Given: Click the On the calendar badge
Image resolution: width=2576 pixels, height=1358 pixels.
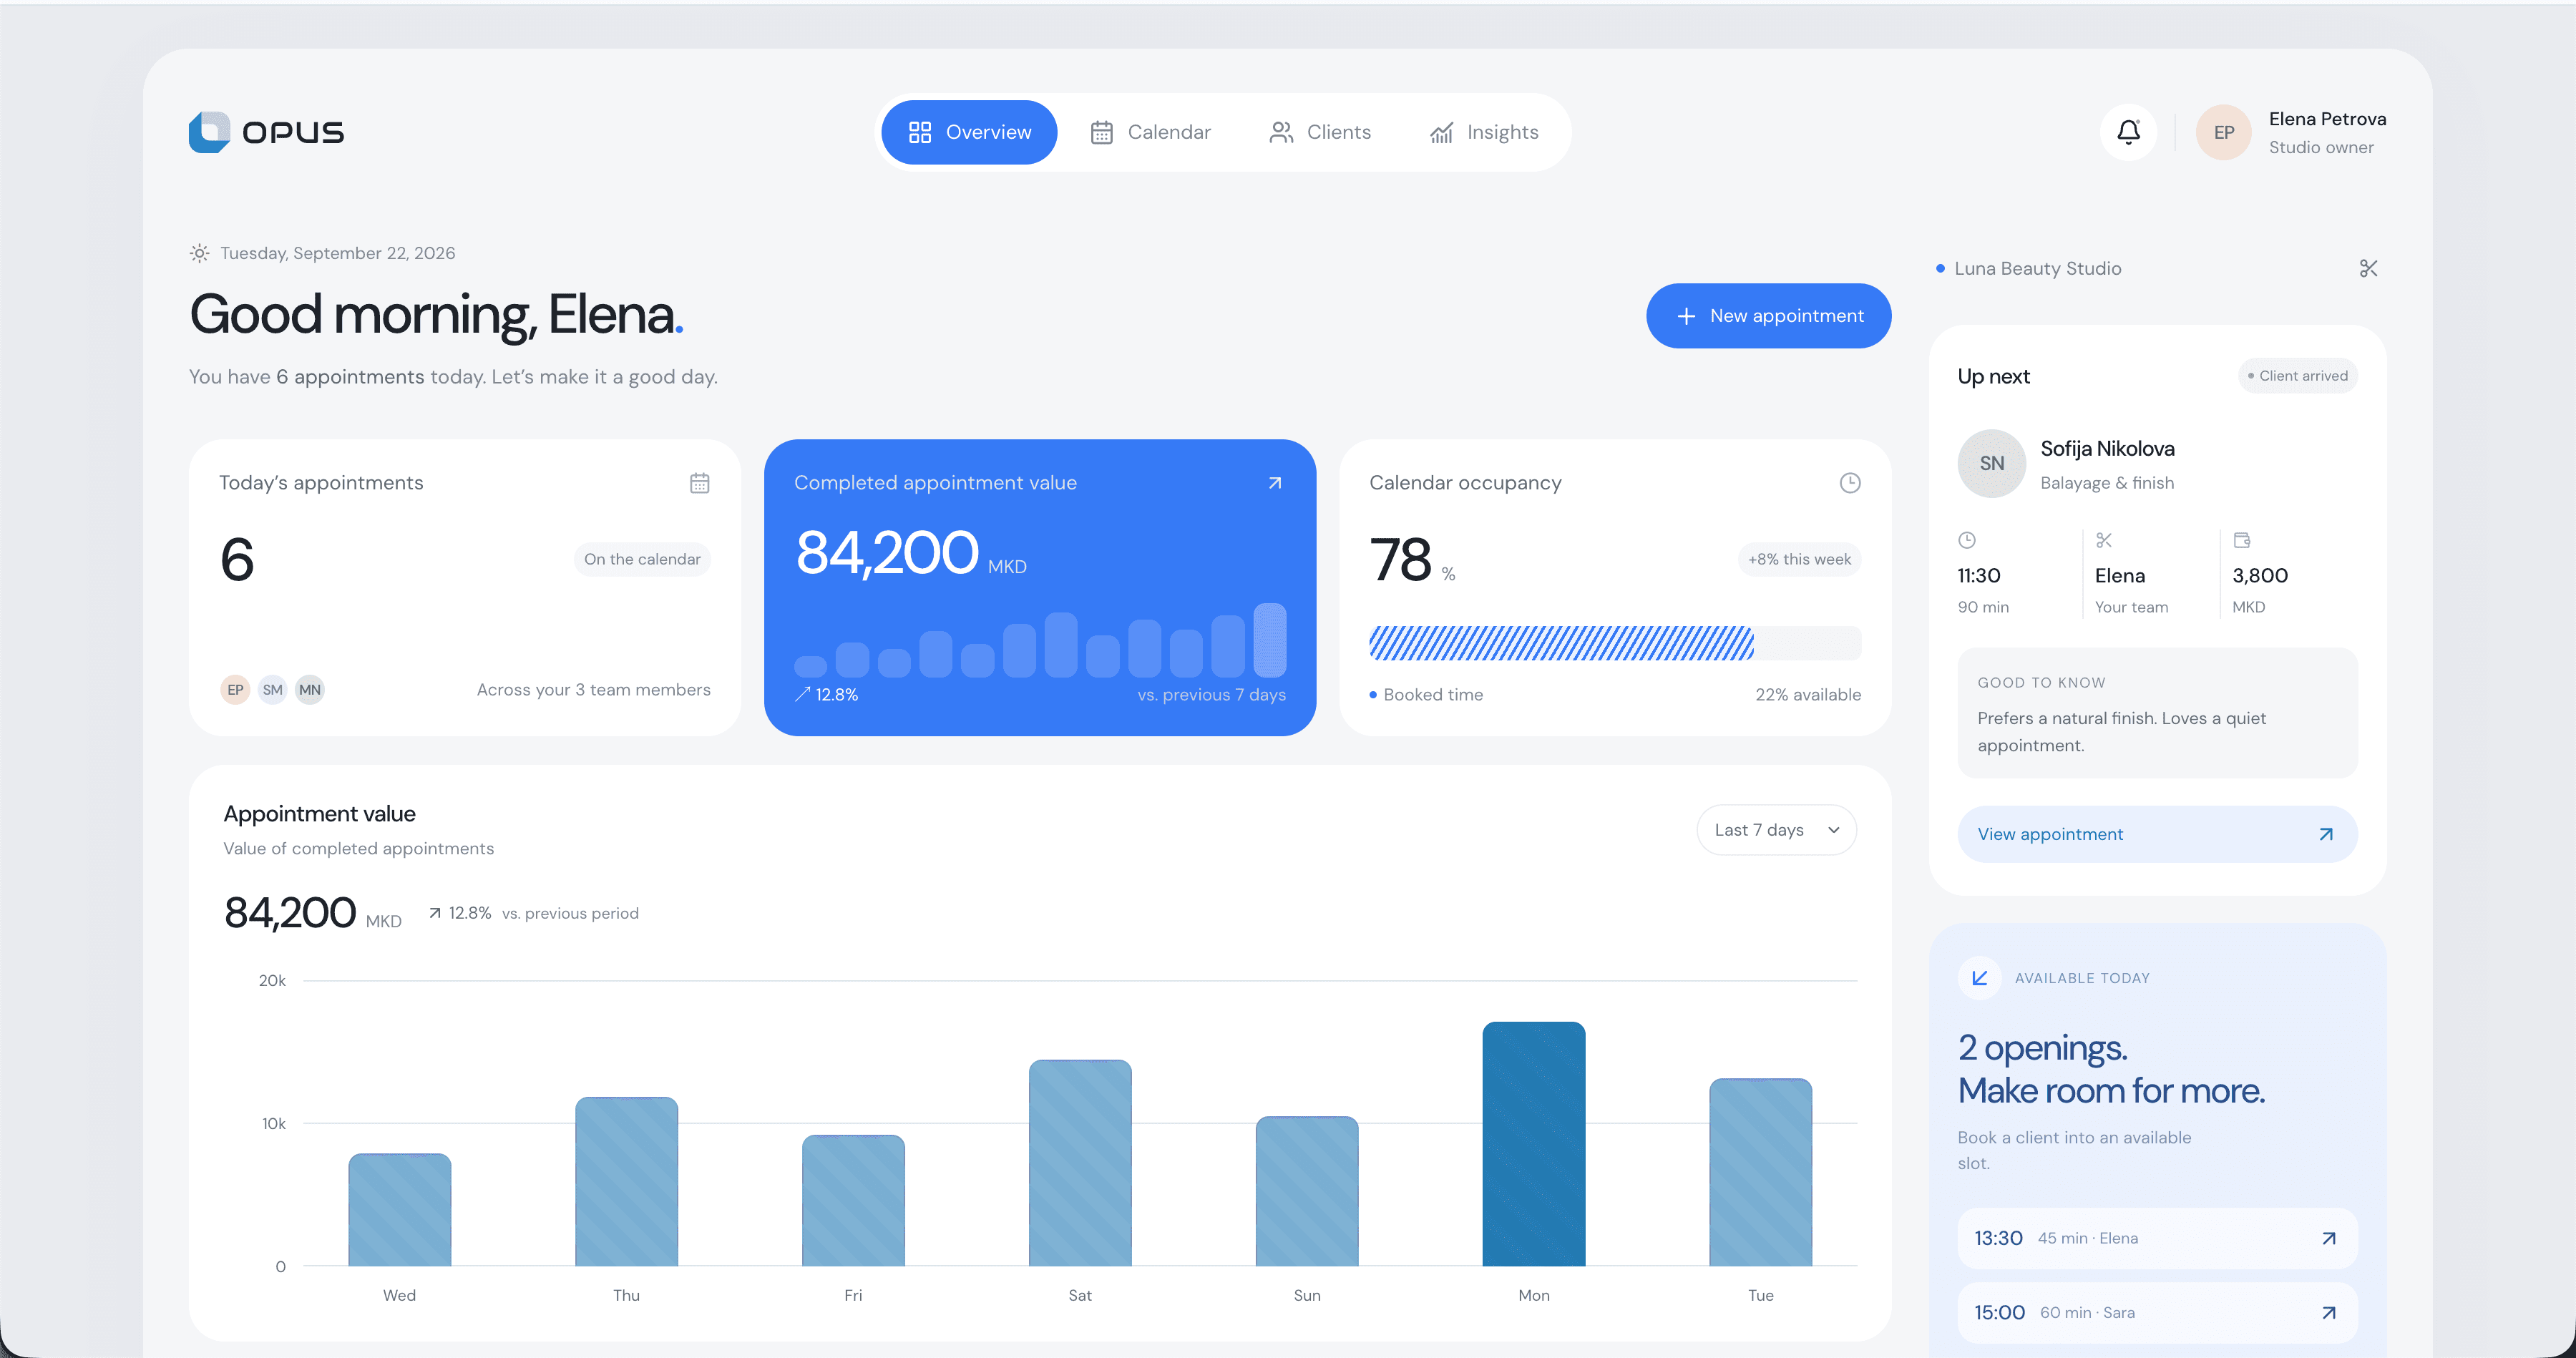Looking at the screenshot, I should click(x=642, y=559).
